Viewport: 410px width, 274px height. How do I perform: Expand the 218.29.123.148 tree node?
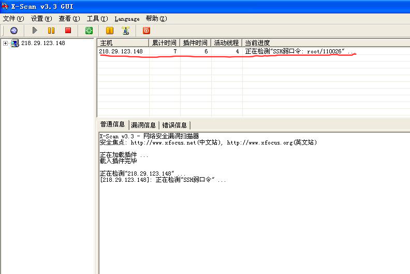(6, 43)
